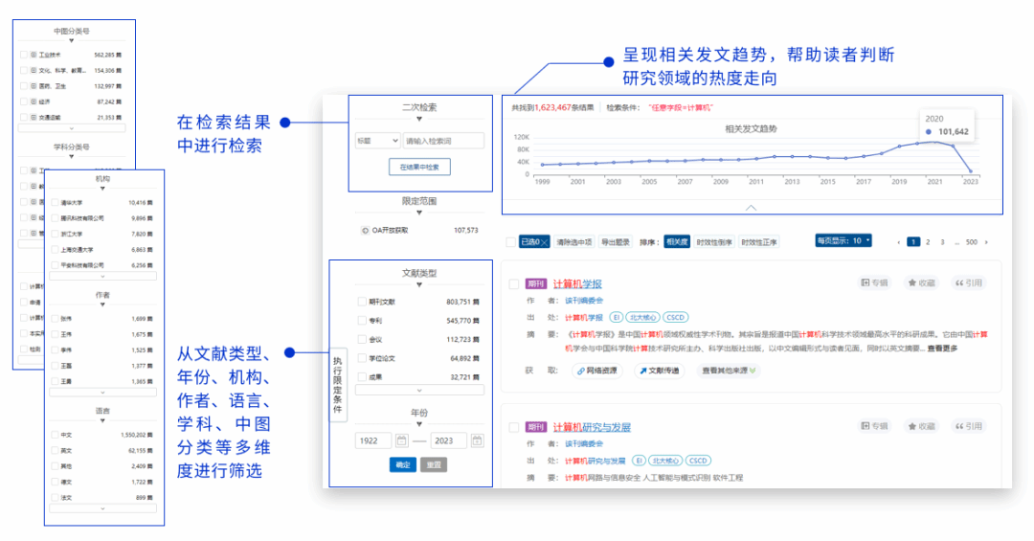Click the 请输入检索词 search input field
This screenshot has height=541, width=1034.
[443, 141]
